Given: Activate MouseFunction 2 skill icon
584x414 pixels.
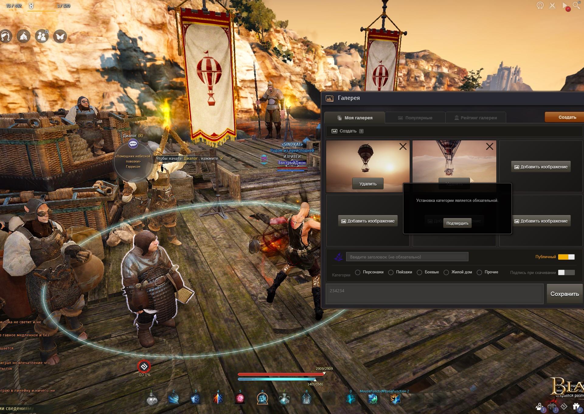Looking at the screenshot, I should click(395, 398).
